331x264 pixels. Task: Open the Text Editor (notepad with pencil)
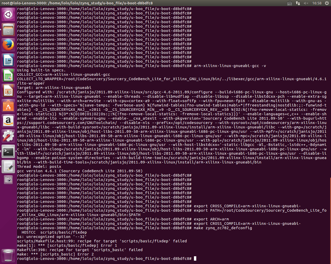click(x=8, y=167)
